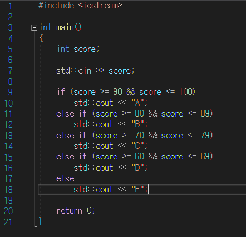The image size is (246, 237).
Task: Click the 'else if' keywords on line 13
Action: [x=71, y=135]
